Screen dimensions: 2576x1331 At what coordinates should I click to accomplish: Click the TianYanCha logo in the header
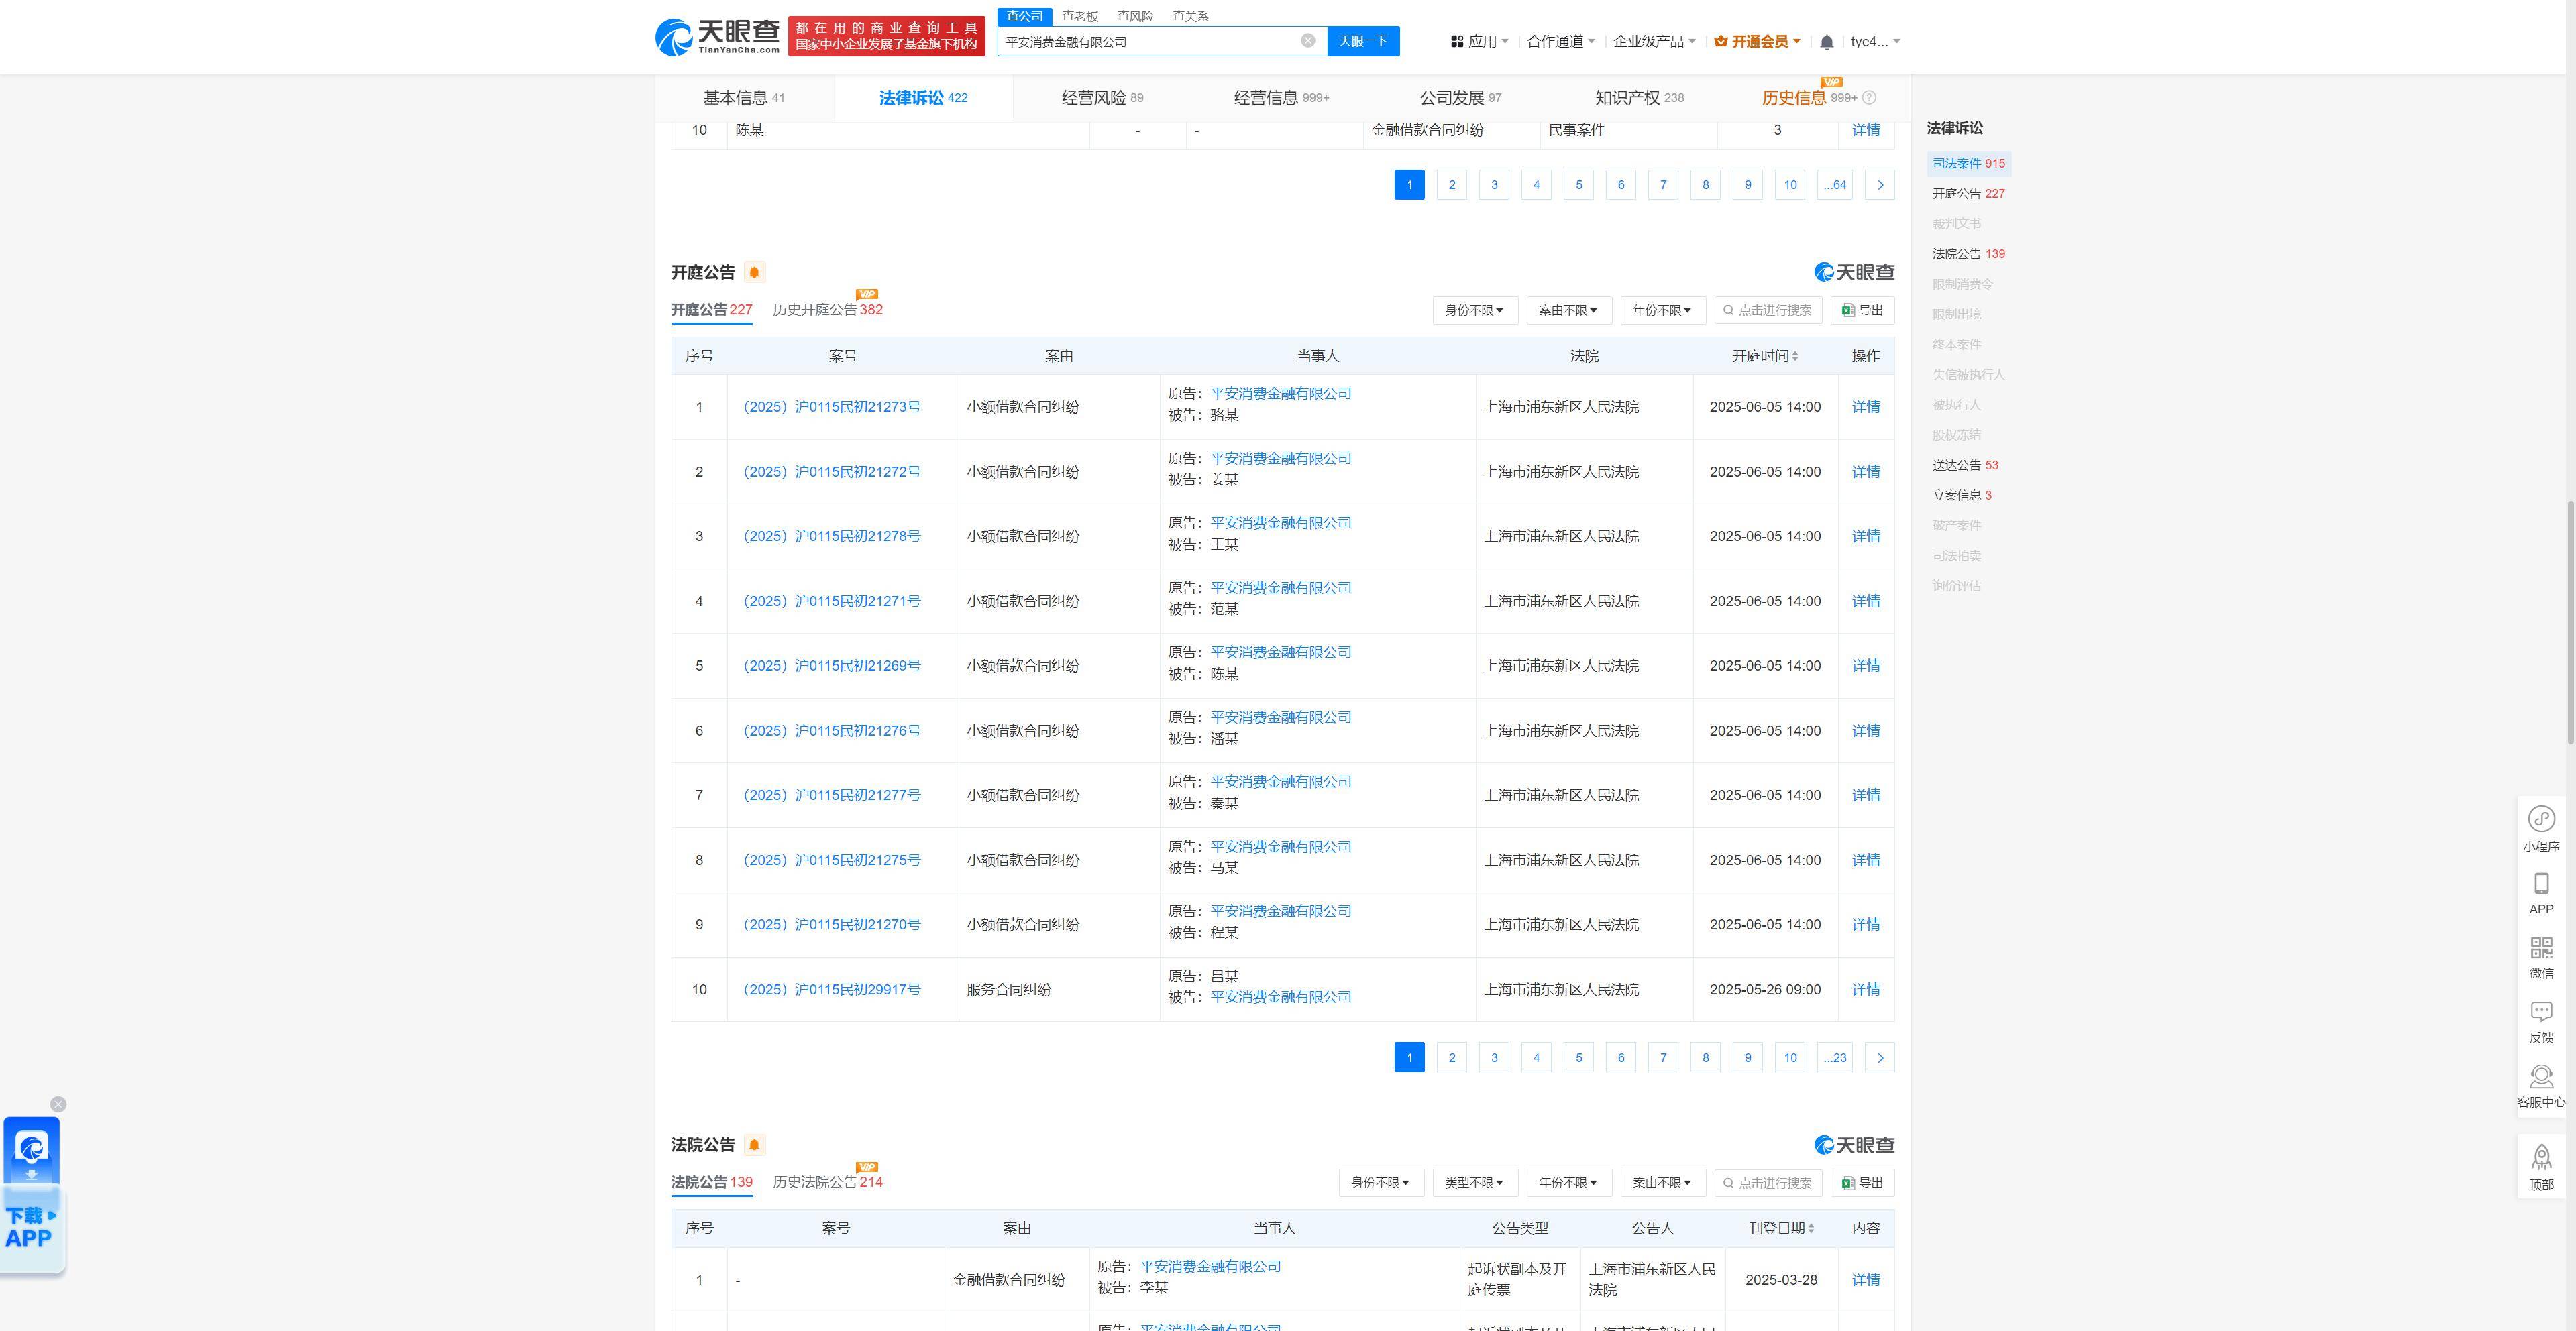pyautogui.click(x=718, y=37)
